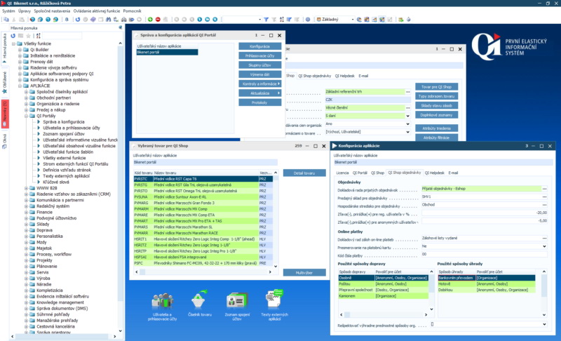This screenshot has width=561, height=341.
Task: Click ellipsis button beside Prijaté objednávky - Eshop
Action: (544, 189)
